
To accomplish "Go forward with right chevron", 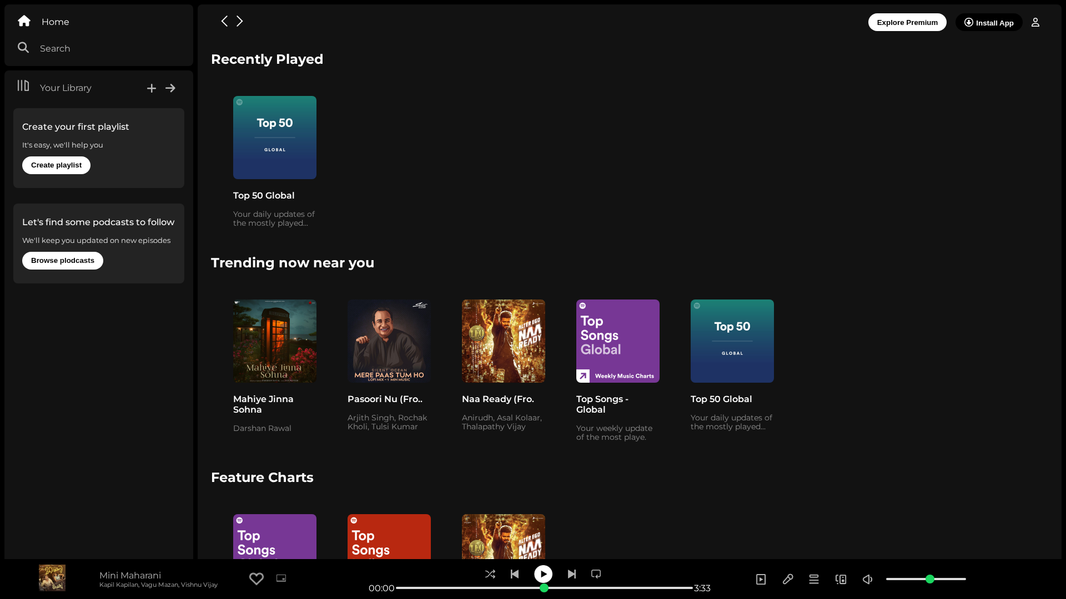I will pyautogui.click(x=240, y=21).
